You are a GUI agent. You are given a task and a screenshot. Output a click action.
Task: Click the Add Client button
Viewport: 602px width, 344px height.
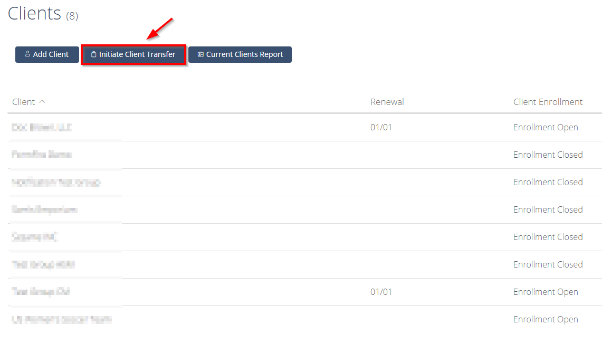pos(47,54)
